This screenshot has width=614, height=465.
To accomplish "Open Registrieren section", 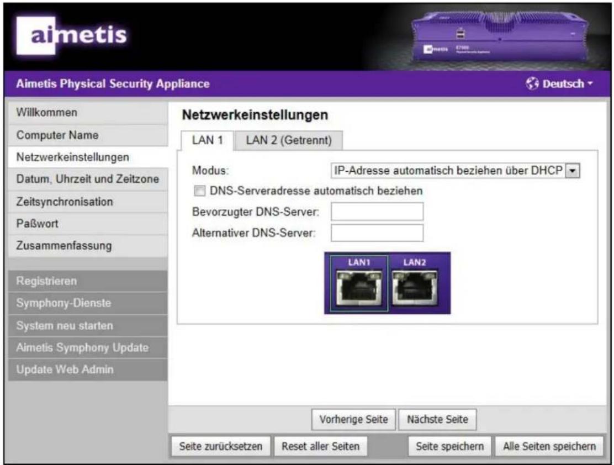I will coord(88,281).
